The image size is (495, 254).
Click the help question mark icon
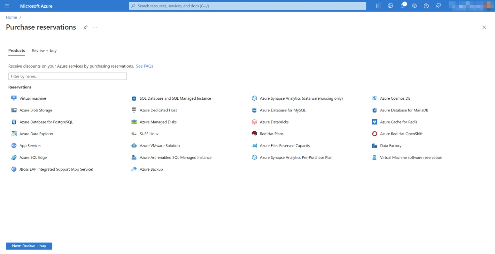(x=426, y=6)
